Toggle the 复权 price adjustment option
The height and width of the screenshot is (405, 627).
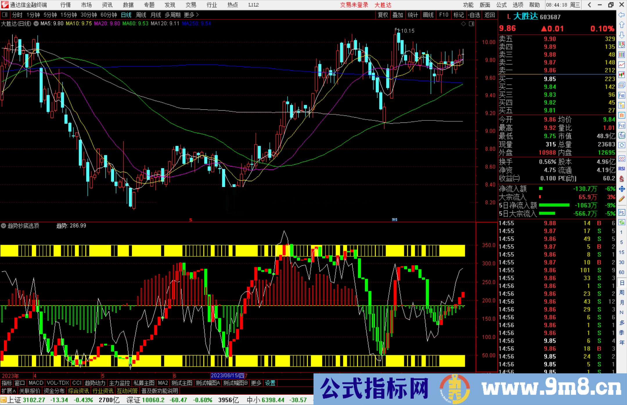(x=383, y=15)
